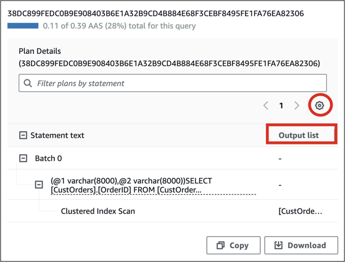The height and width of the screenshot is (262, 345).
Task: Copy the plan with Copy button
Action: 233,245
